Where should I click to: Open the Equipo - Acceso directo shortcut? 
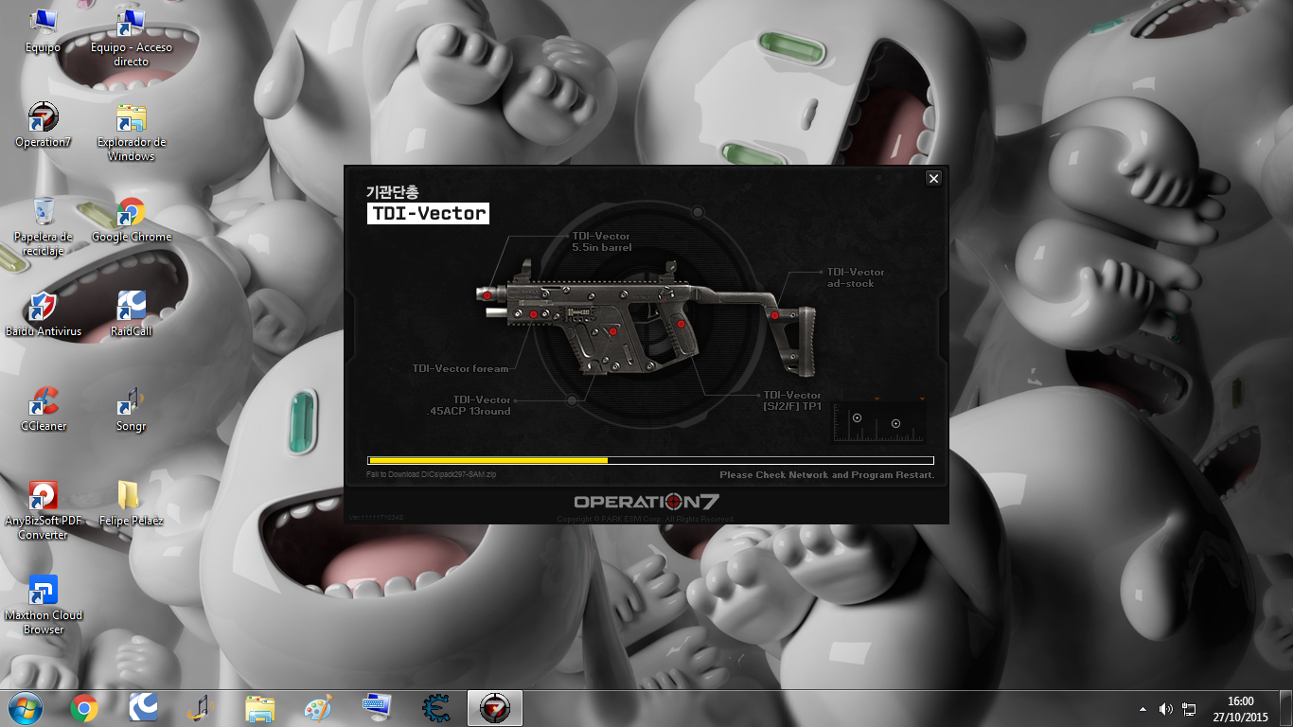[131, 38]
